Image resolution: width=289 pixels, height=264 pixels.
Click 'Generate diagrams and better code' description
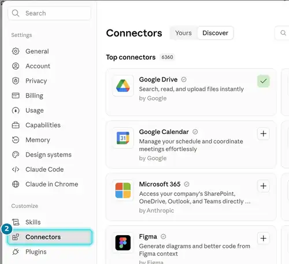point(195,250)
